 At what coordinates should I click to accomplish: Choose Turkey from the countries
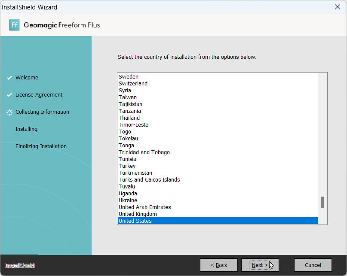[x=127, y=166]
